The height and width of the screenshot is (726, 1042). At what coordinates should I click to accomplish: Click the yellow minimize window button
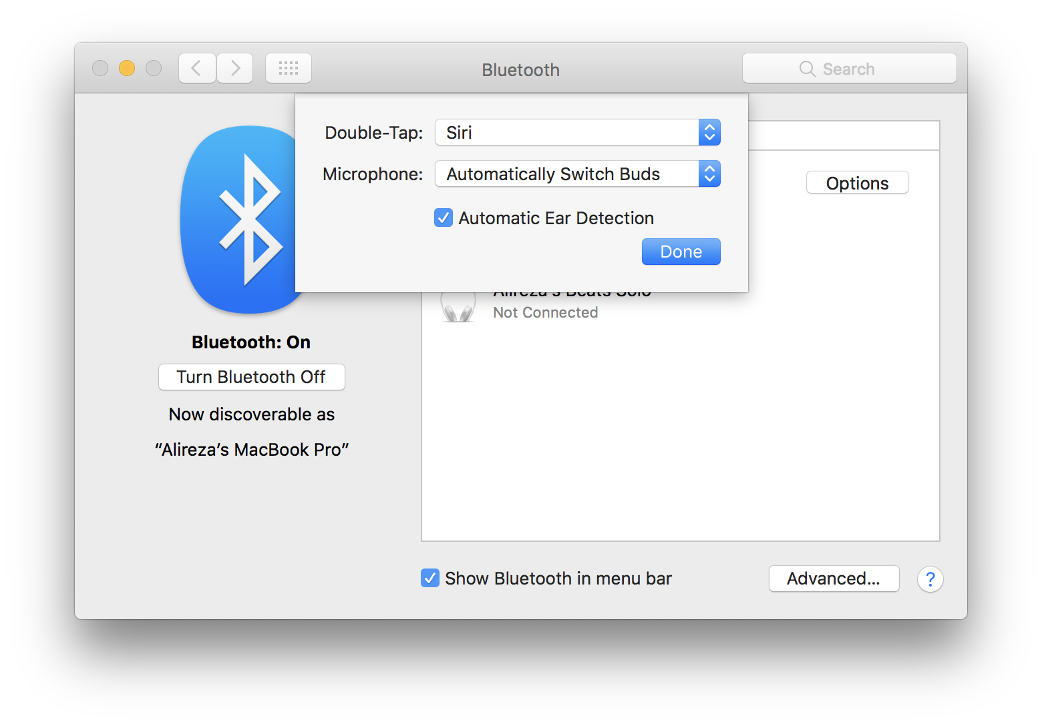point(127,68)
